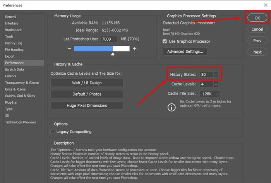
Task: Open Cursors preferences category
Action: (10, 76)
